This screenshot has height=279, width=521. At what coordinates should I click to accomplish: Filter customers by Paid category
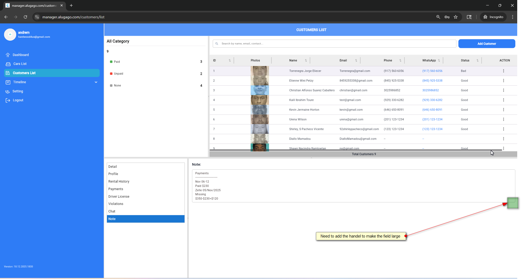(117, 62)
